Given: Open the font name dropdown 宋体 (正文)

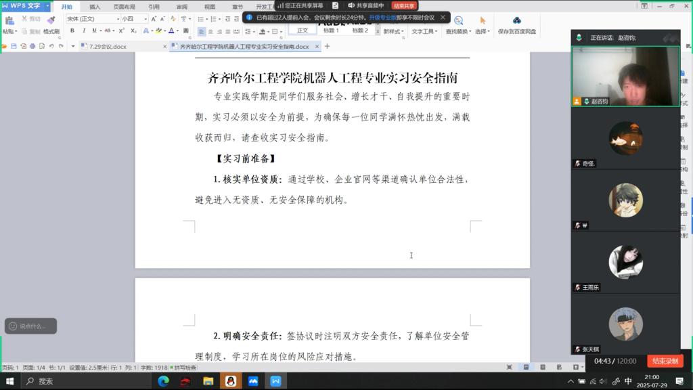Looking at the screenshot, I should (92, 19).
